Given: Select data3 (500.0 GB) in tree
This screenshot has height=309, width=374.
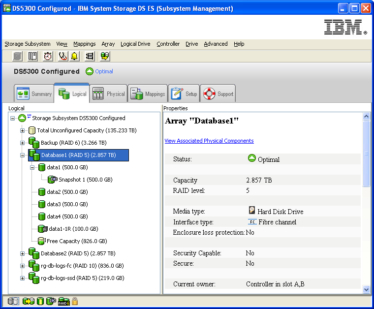Looking at the screenshot, I should coord(67,204).
